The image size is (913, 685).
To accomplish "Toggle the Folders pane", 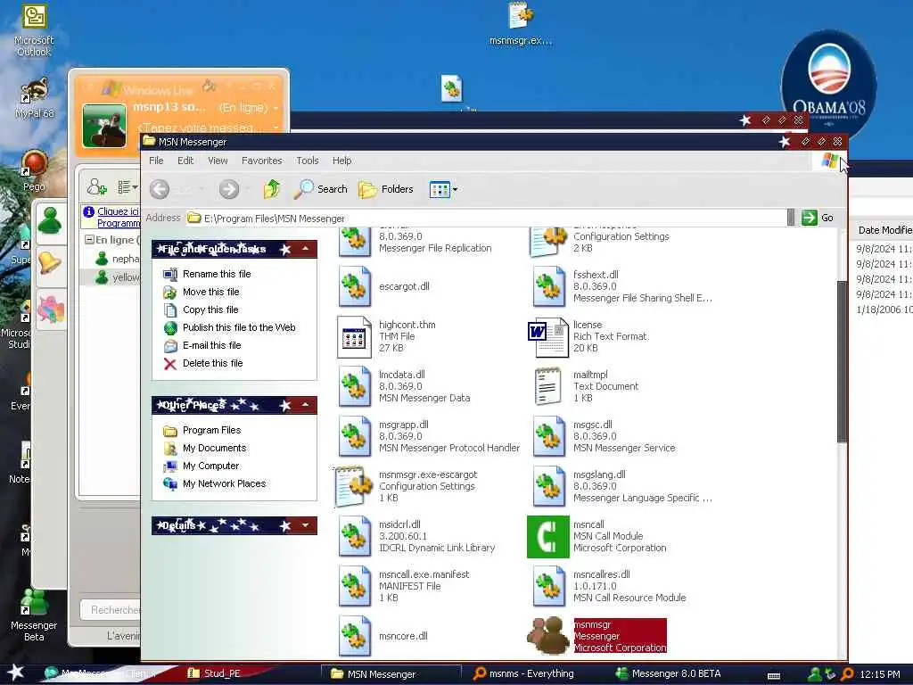I will tap(385, 189).
